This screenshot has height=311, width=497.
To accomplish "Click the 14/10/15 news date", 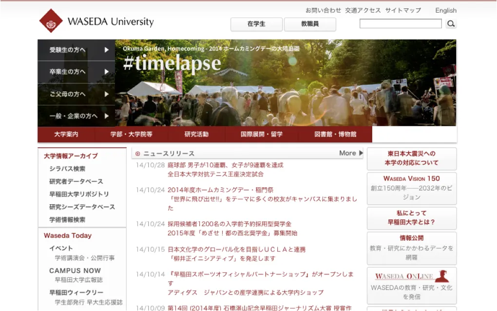I will (150, 250).
